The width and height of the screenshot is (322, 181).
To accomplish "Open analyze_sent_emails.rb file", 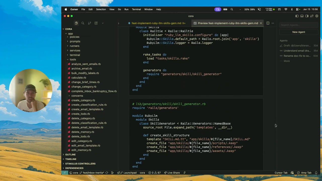I will [86, 64].
